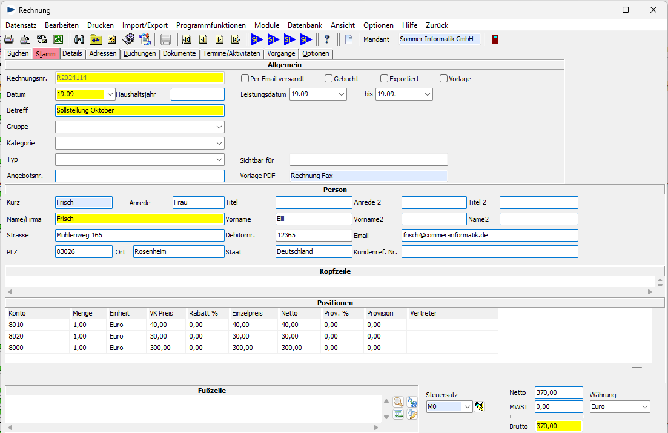Screen dimensions: 668x433
Task: Jump to the first record arrow icon
Action: [187, 39]
